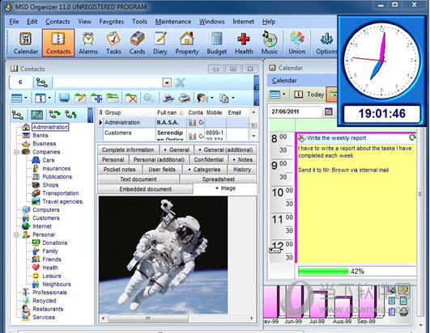Click the monitor view icon in Contacts
This screenshot has width=430, height=333.
(64, 98)
